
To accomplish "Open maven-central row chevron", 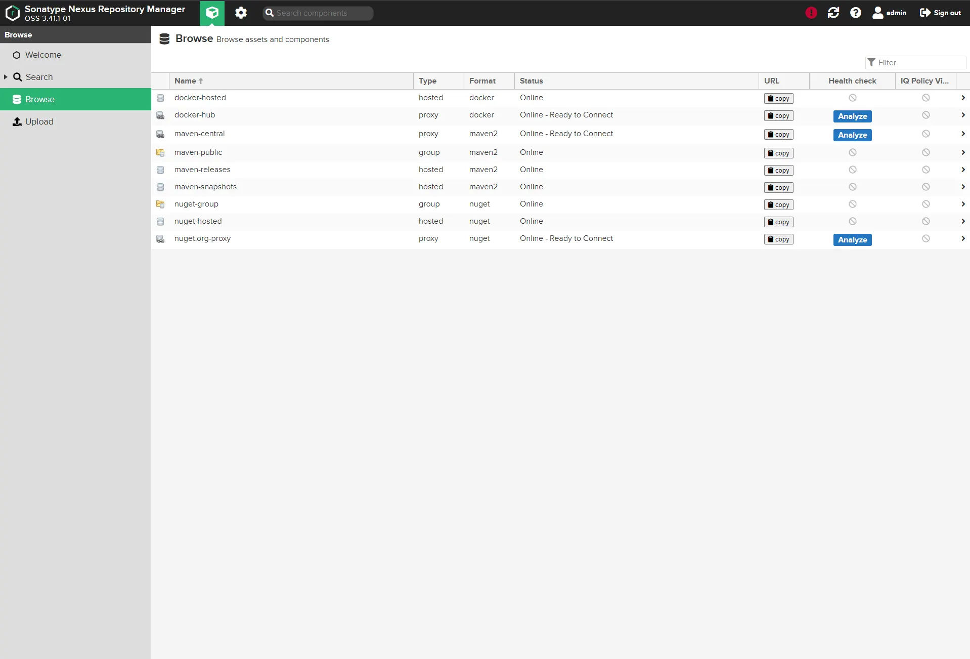I will click(963, 134).
